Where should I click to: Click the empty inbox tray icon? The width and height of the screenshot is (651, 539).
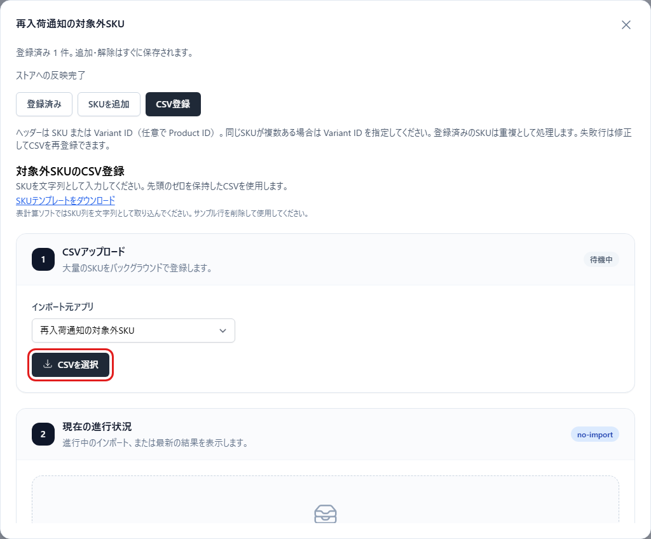(325, 514)
